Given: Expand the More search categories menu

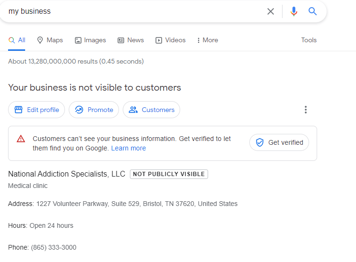Looking at the screenshot, I should 208,40.
